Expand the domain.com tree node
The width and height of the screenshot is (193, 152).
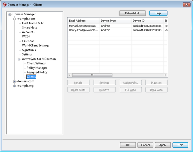14,81
